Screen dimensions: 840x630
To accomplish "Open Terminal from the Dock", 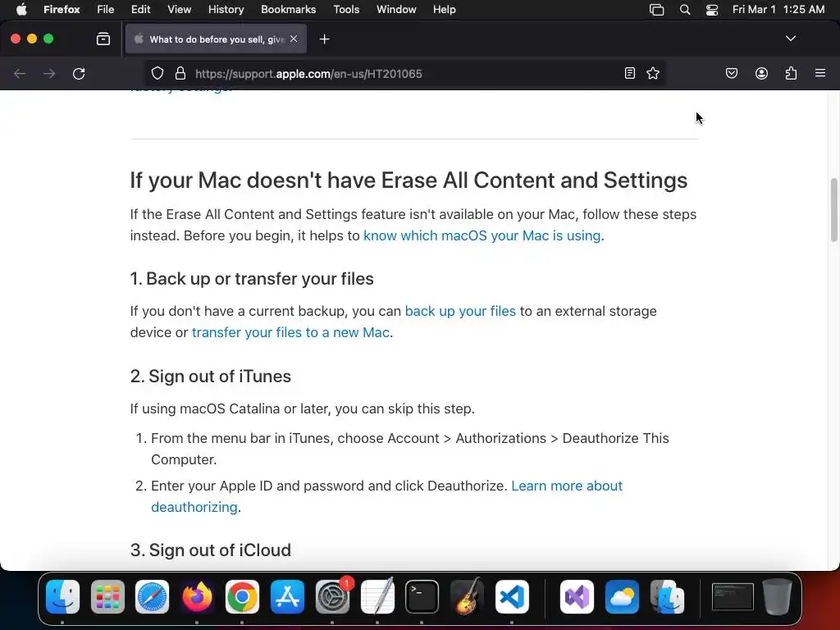I will click(422, 597).
